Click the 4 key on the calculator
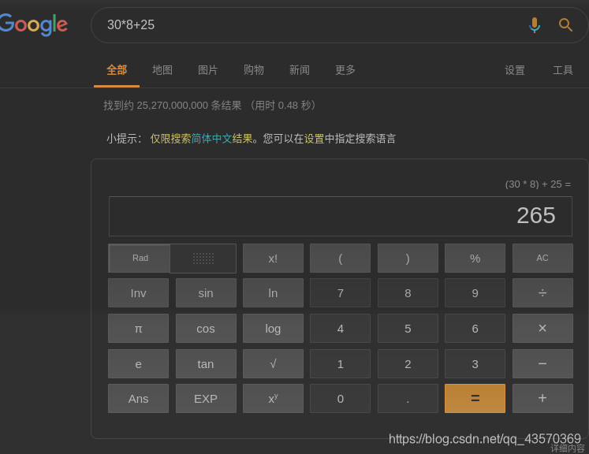 pyautogui.click(x=341, y=328)
